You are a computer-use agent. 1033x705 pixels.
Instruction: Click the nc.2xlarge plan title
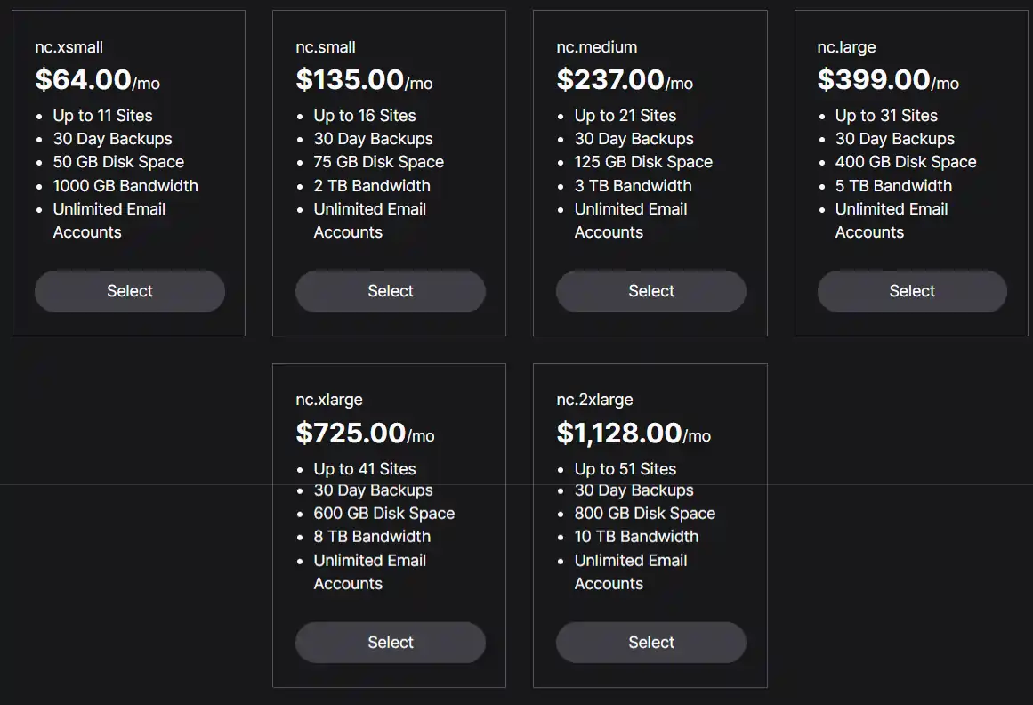pos(594,399)
